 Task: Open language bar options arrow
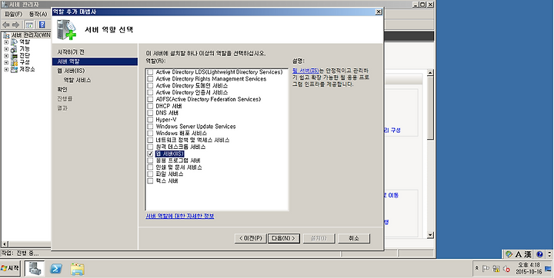(549, 254)
